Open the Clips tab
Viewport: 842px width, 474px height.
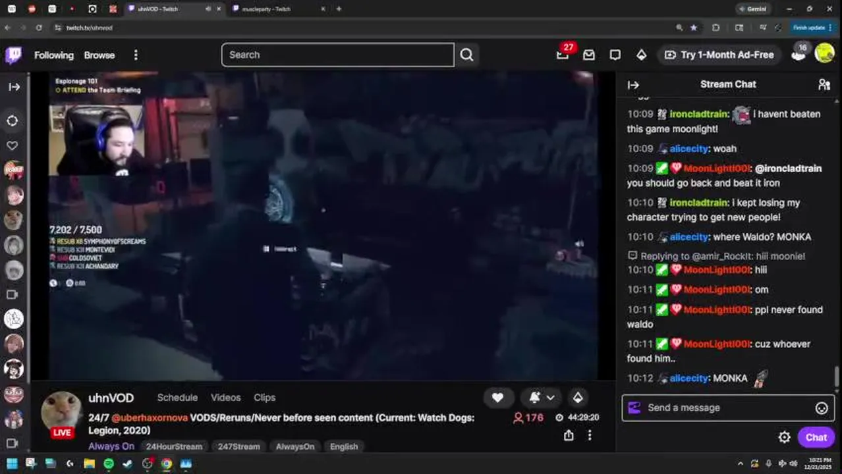264,398
